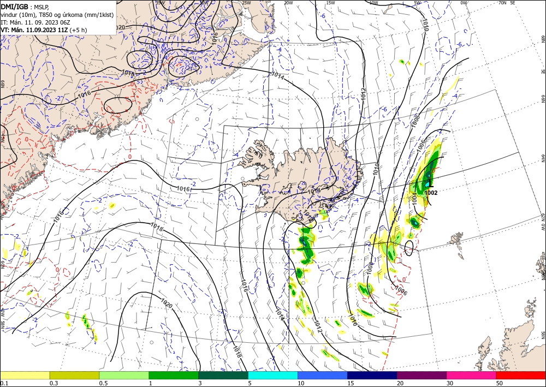The image size is (546, 387).
Task: Click the legend value 0.3
Action: tap(54, 383)
